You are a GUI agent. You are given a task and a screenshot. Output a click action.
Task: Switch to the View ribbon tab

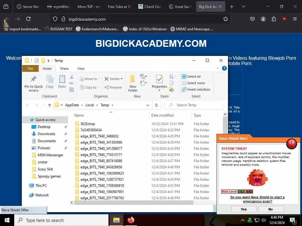[x=81, y=69]
